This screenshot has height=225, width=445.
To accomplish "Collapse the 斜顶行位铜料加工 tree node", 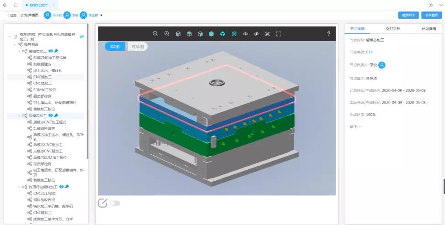I will click(19, 187).
